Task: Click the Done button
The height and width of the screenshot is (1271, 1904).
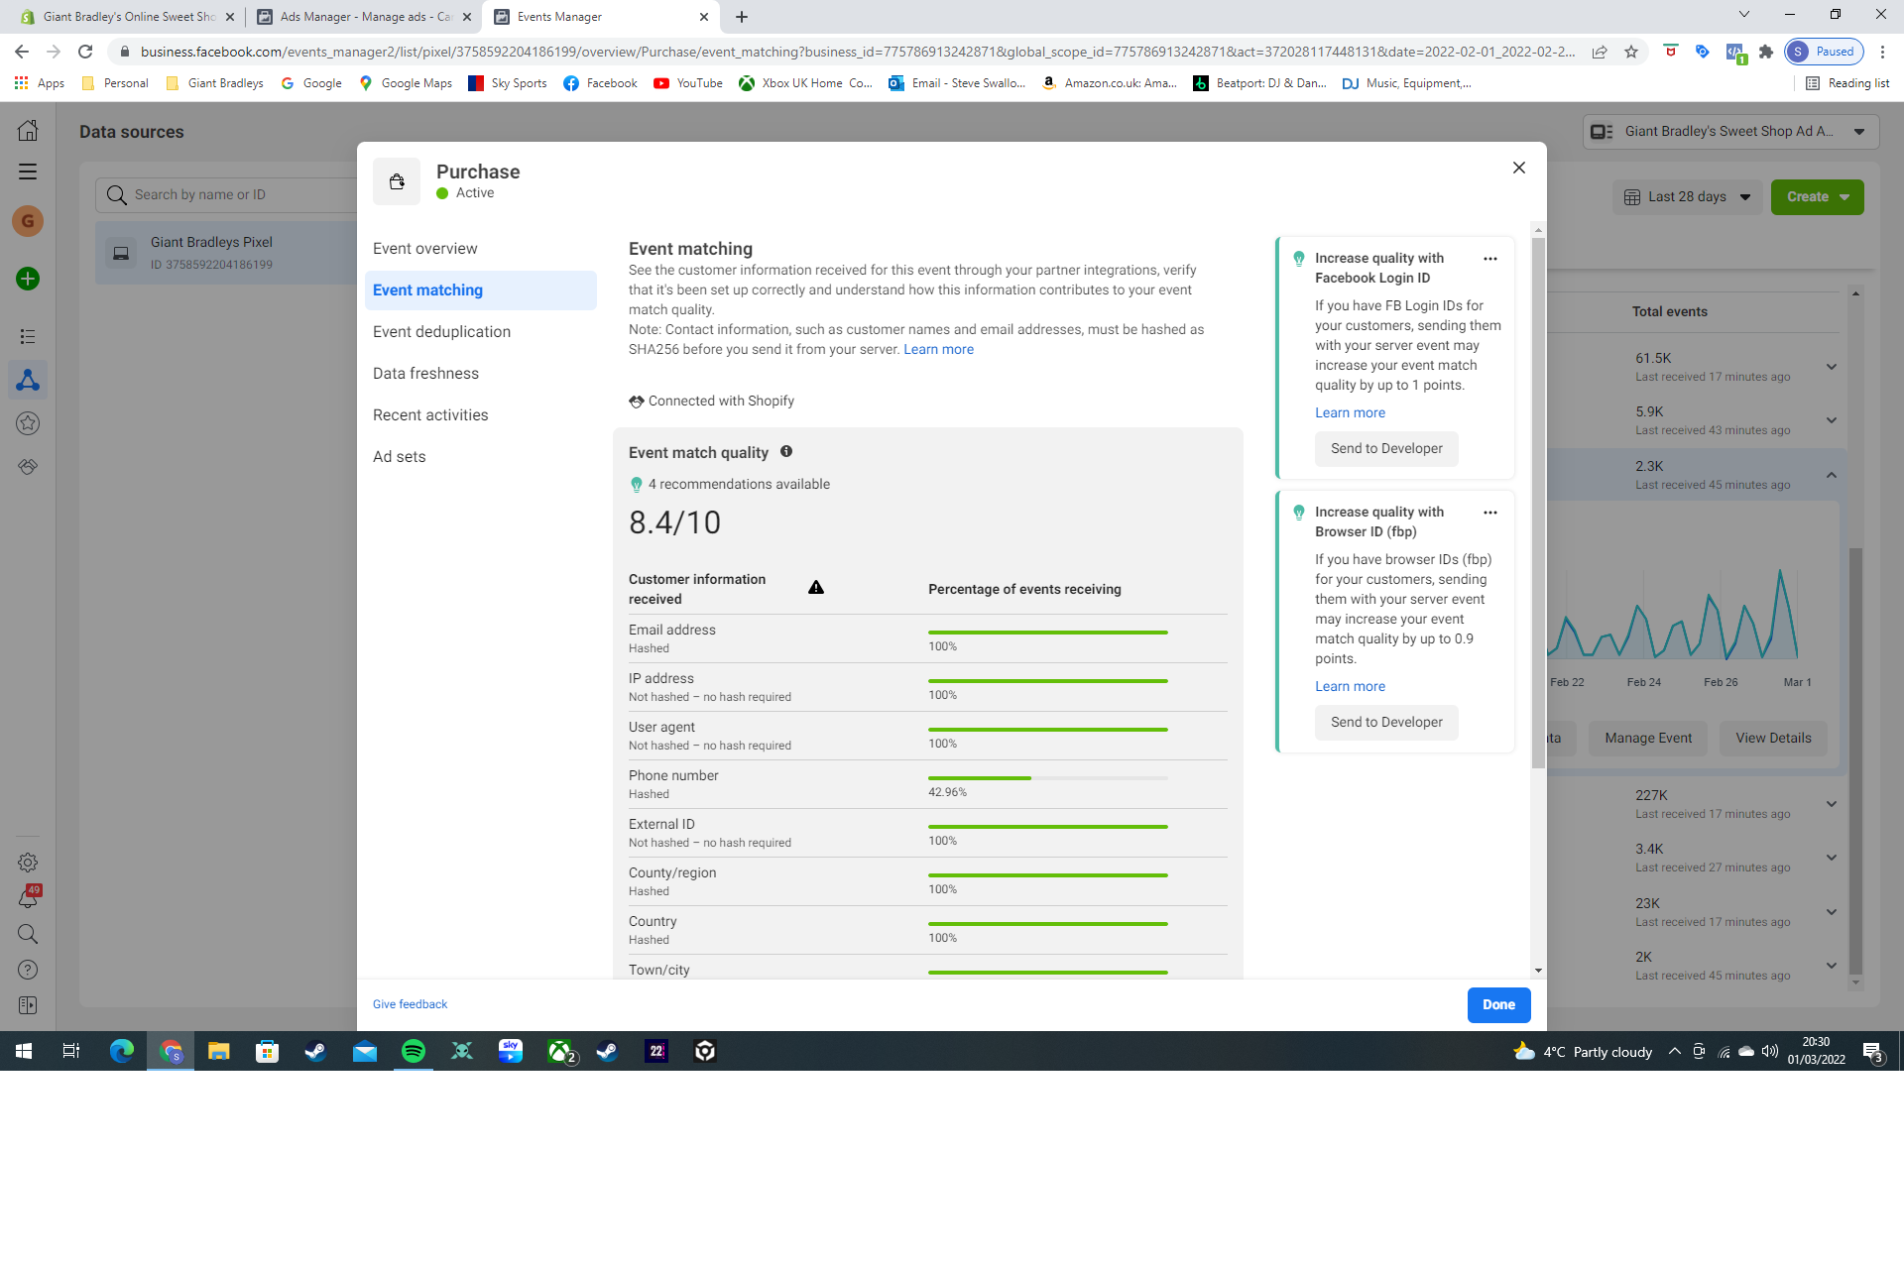Action: point(1498,1004)
